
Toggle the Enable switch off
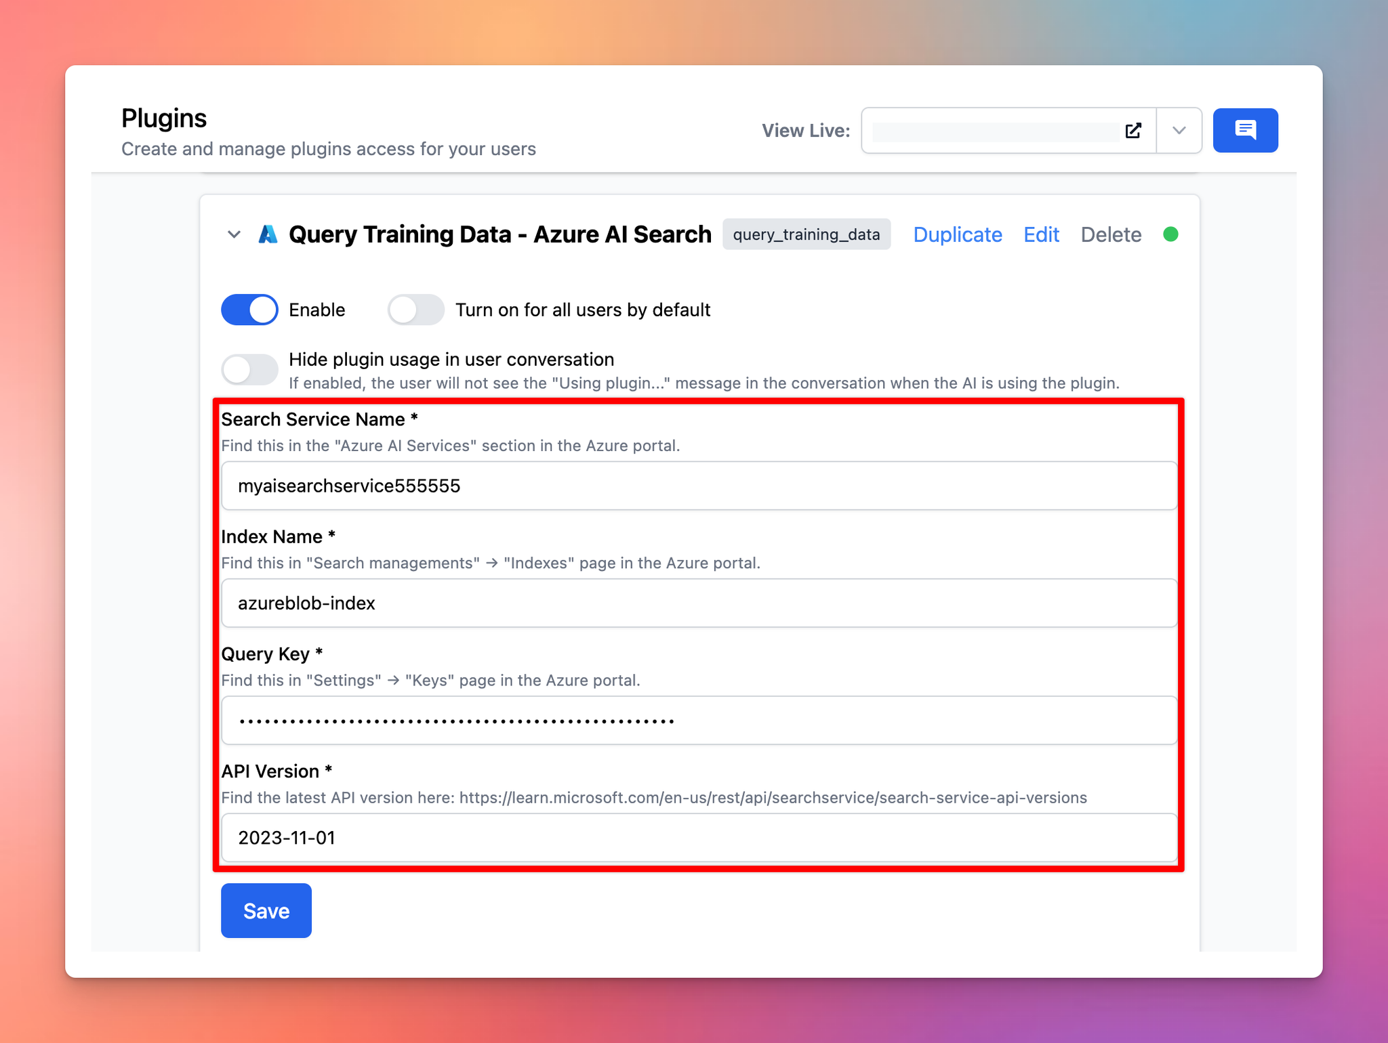tap(249, 310)
